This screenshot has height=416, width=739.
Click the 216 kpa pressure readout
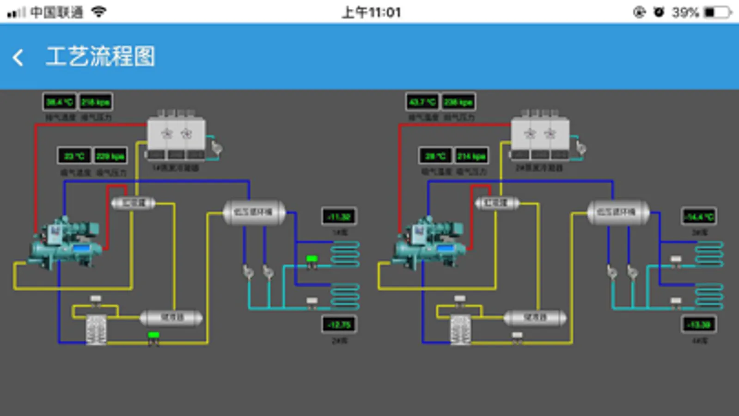point(96,102)
